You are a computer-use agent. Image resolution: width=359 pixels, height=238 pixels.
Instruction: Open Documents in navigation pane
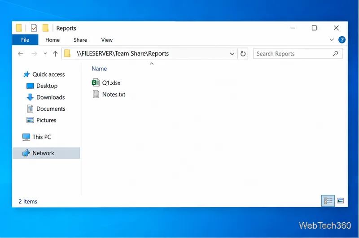coord(51,108)
